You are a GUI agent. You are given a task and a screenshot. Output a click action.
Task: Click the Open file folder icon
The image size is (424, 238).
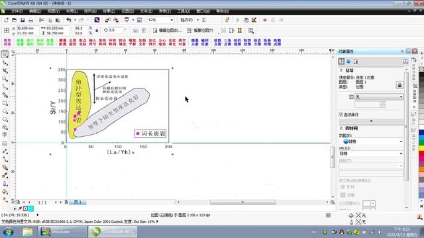pos(15,20)
